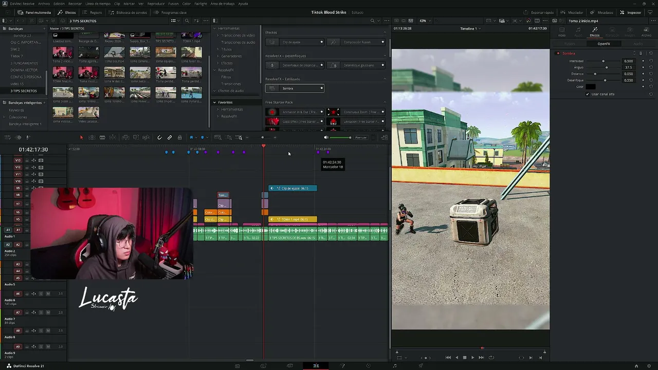Collapse the Favoritos section
Viewport: 658px width, 370px height.
[x=215, y=102]
